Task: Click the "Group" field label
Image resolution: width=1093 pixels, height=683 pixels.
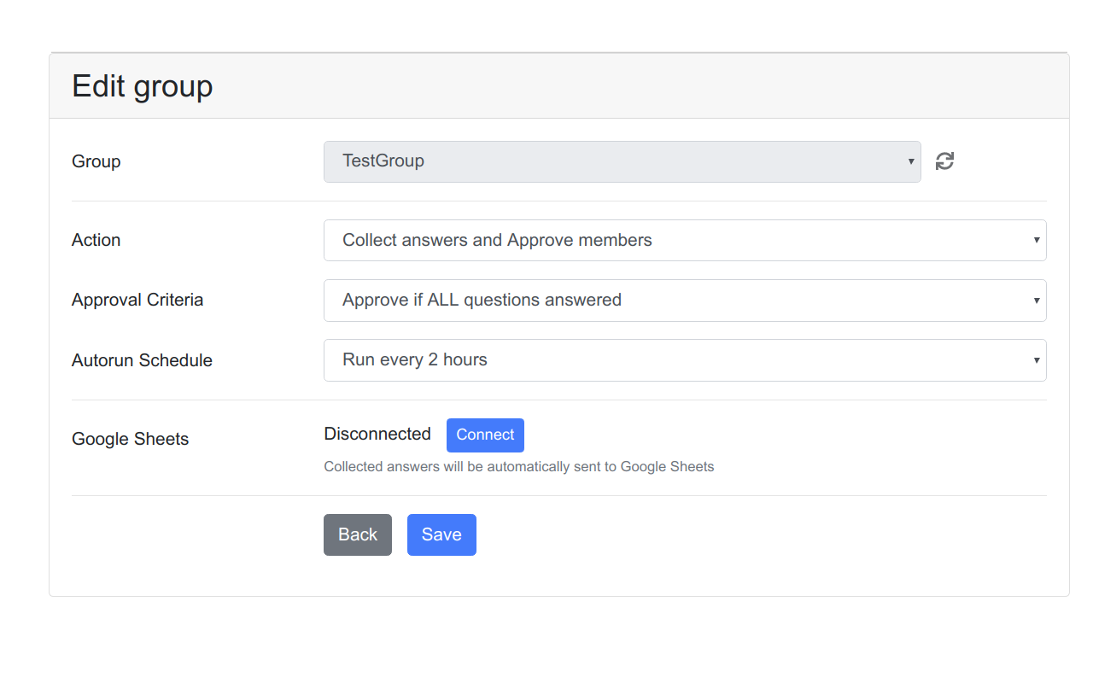Action: 96,161
